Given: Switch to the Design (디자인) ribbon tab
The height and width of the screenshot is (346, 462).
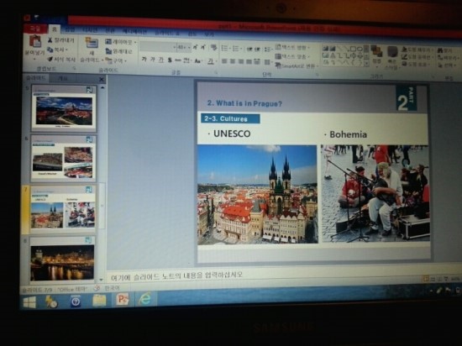Looking at the screenshot, I should point(90,29).
